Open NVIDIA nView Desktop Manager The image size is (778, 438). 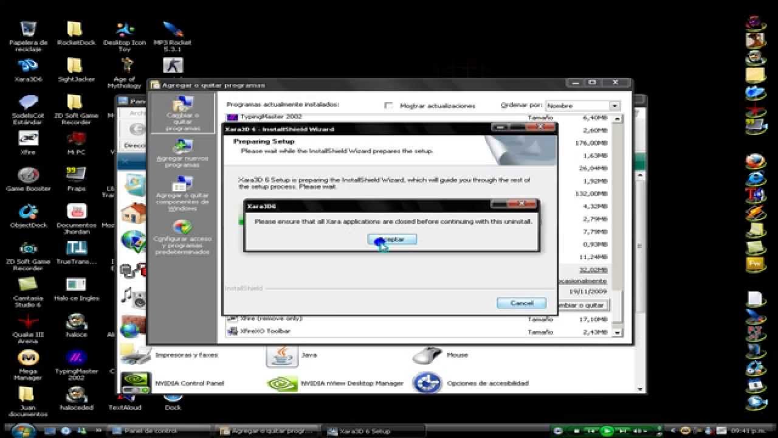coord(336,383)
